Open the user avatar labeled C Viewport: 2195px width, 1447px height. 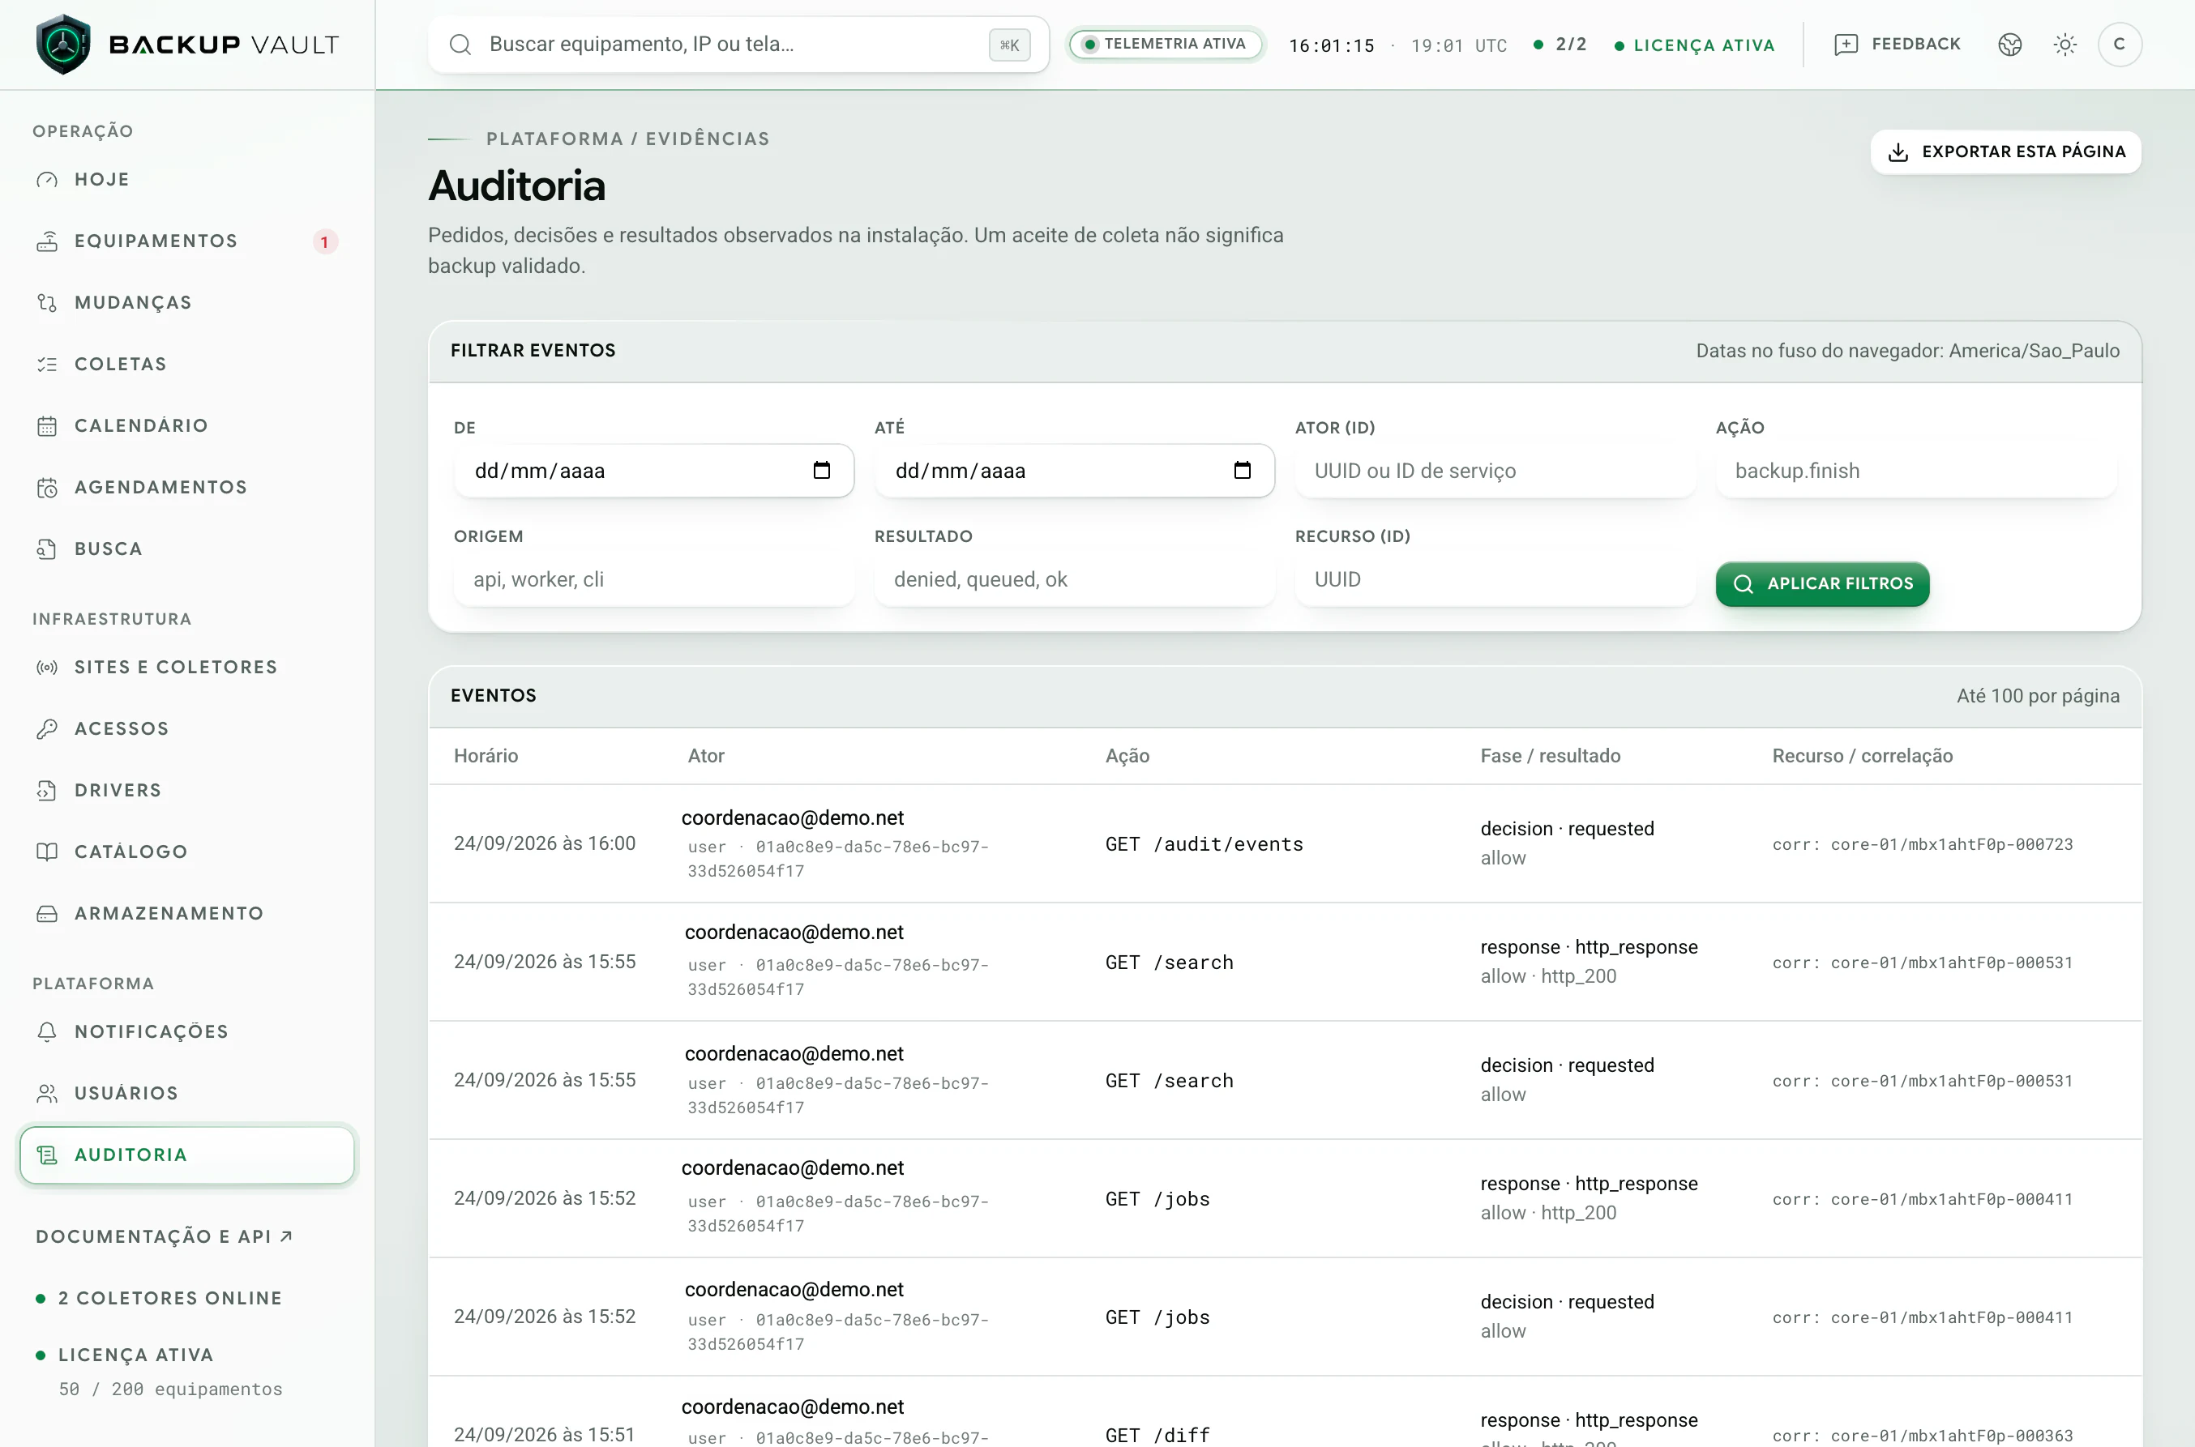(x=2120, y=45)
